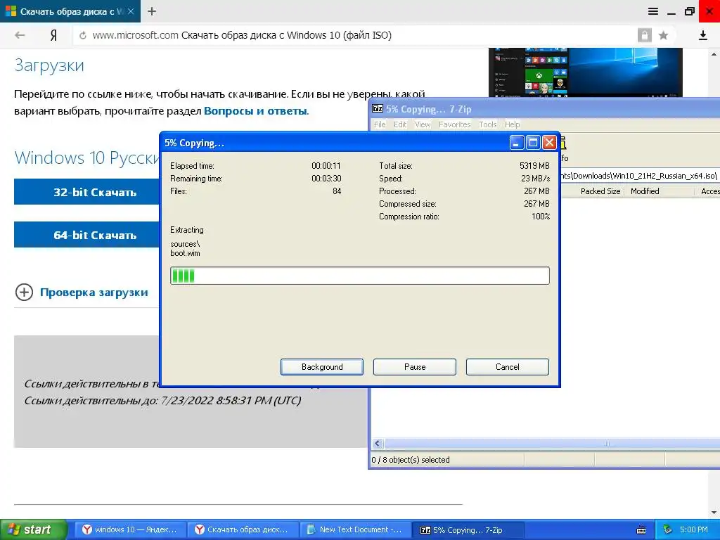The width and height of the screenshot is (720, 540).
Task: Switch to windows 10 — Яндекс taskbar item
Action: point(130,529)
